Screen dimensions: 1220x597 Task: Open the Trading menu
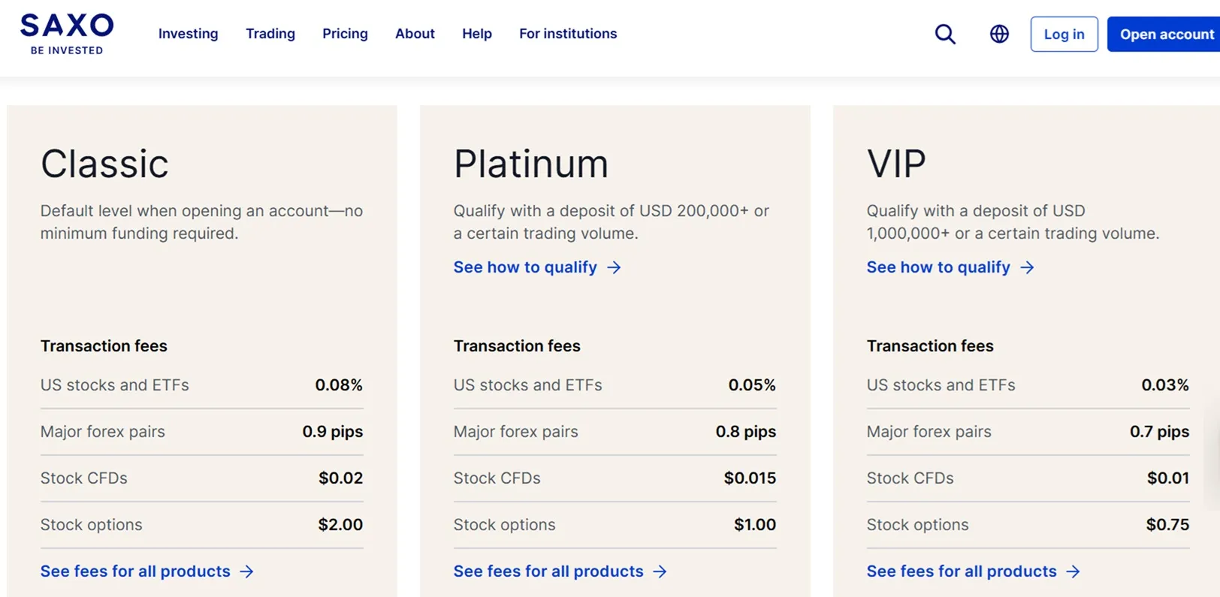270,34
